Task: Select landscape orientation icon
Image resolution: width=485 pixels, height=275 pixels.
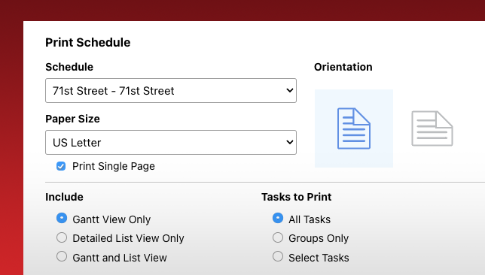Action: click(432, 128)
